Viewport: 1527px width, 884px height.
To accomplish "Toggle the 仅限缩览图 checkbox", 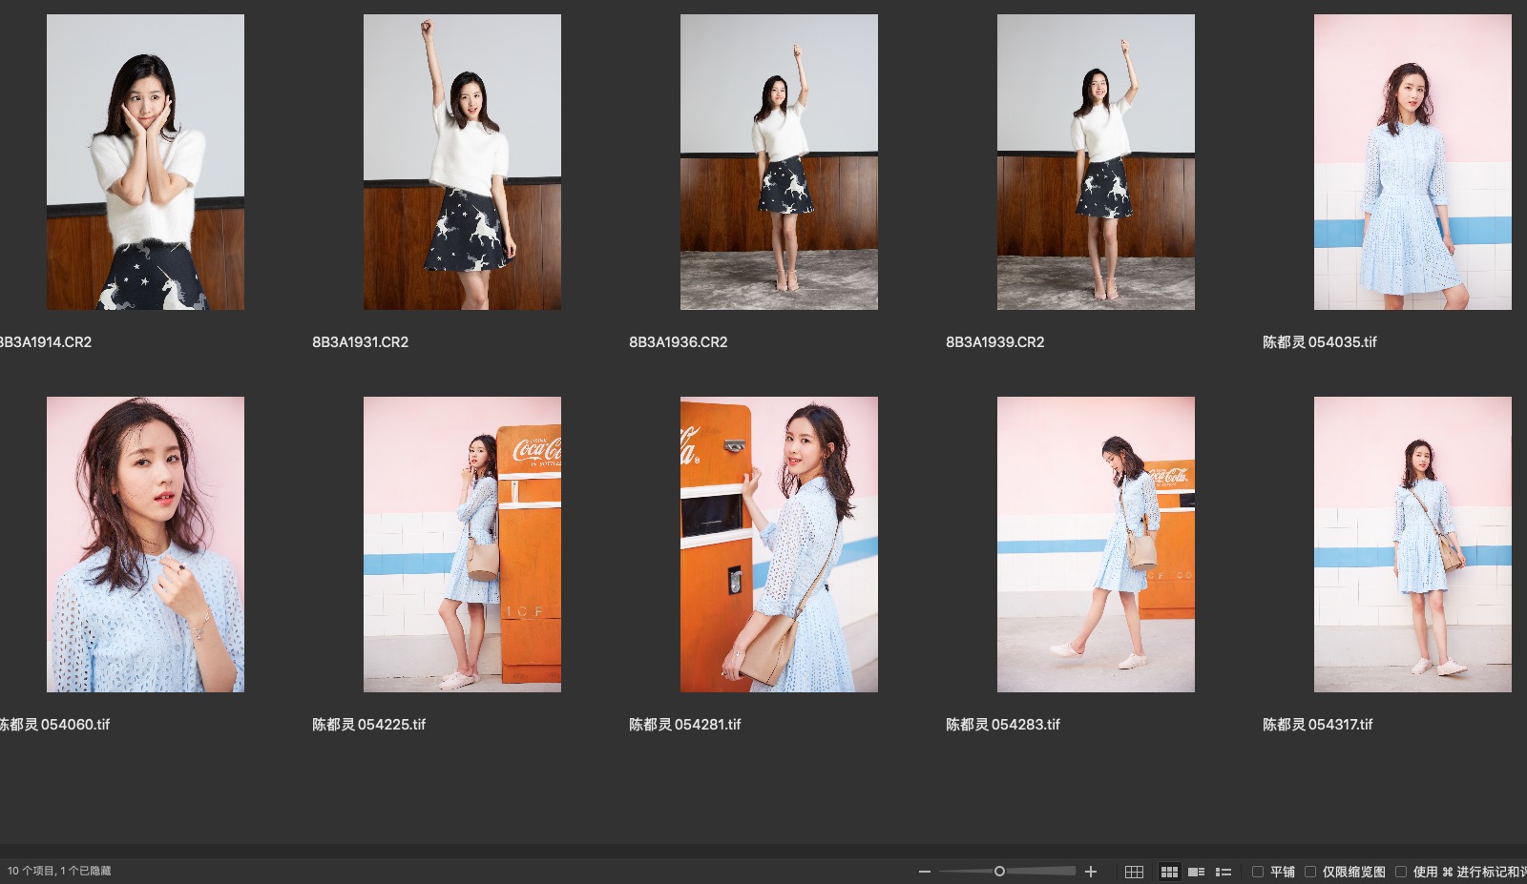I will 1310,872.
